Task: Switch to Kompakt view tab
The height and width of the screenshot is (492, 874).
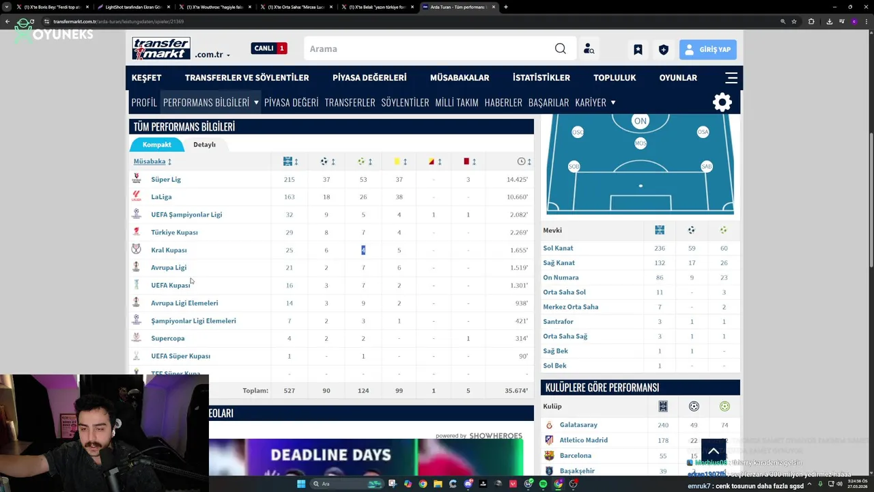Action: [157, 144]
